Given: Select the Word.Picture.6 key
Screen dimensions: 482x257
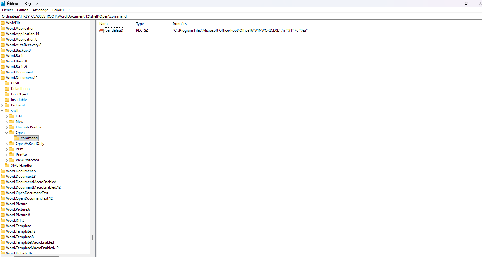Looking at the screenshot, I should click(18, 209).
